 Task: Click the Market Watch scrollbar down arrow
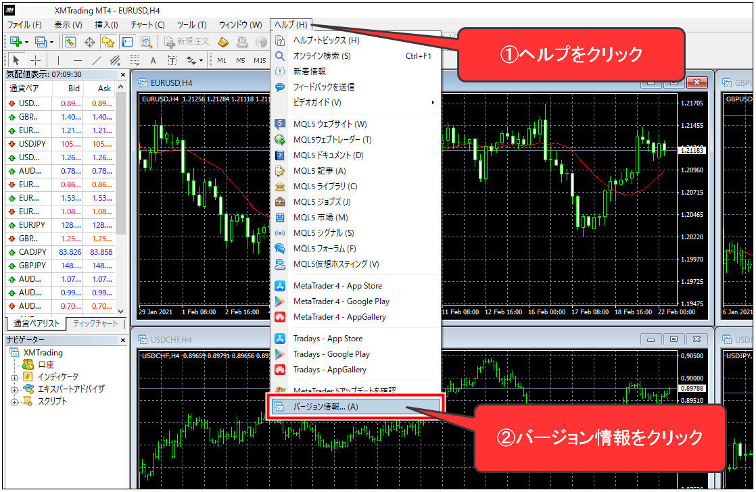pyautogui.click(x=121, y=312)
